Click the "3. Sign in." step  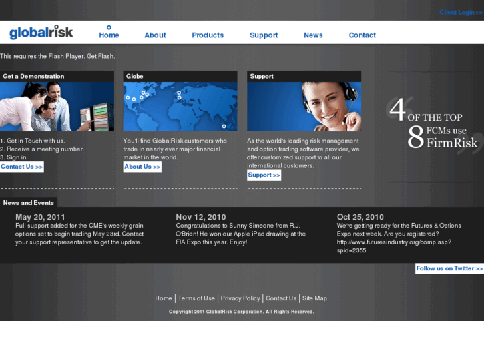click(x=14, y=157)
